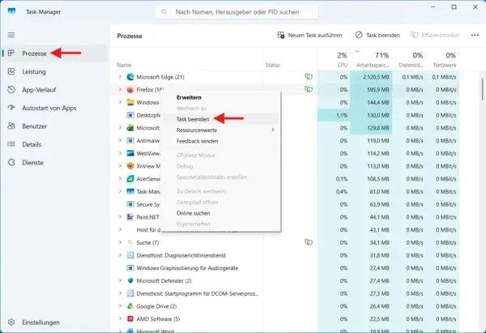Screen dimensions: 486x333
Task: Open the Leistung performance icon
Action: tap(11, 71)
